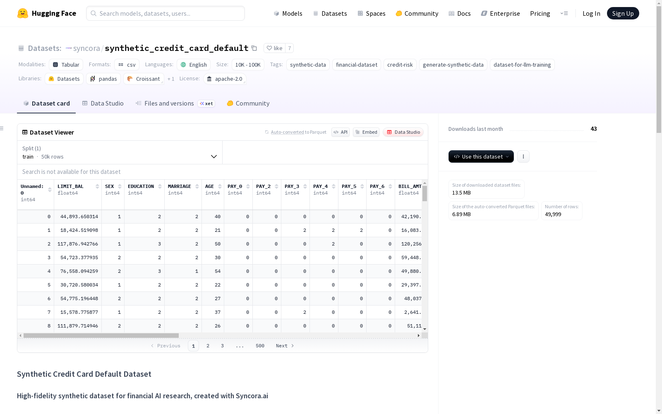Image resolution: width=662 pixels, height=414 pixels.
Task: Click the table's horizontal scrollbar thumb
Action: tap(101, 335)
